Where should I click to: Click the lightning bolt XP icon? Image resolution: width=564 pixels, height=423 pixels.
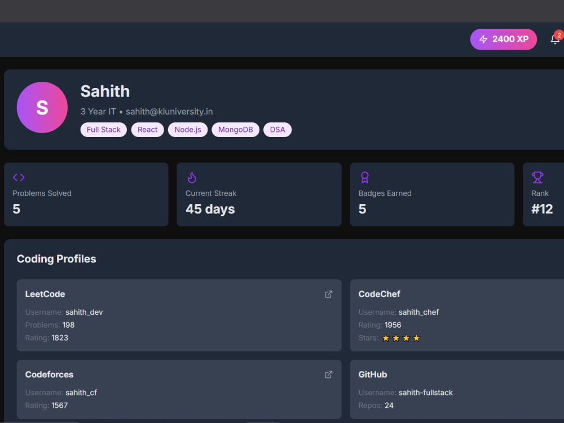(x=483, y=39)
